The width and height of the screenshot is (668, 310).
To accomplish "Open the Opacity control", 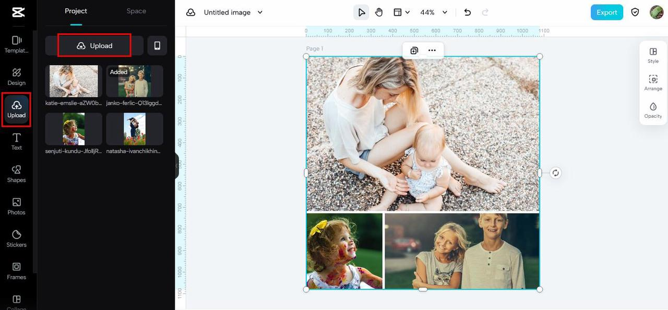I will [653, 110].
